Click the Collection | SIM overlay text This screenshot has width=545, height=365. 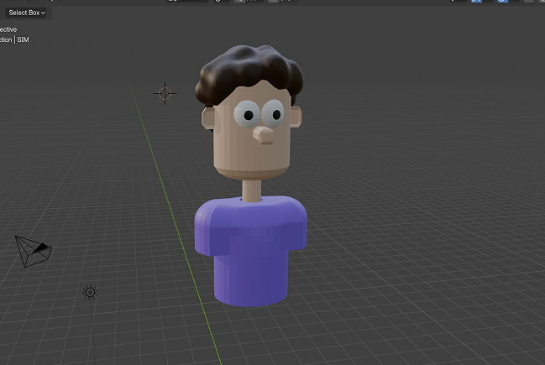(15, 39)
